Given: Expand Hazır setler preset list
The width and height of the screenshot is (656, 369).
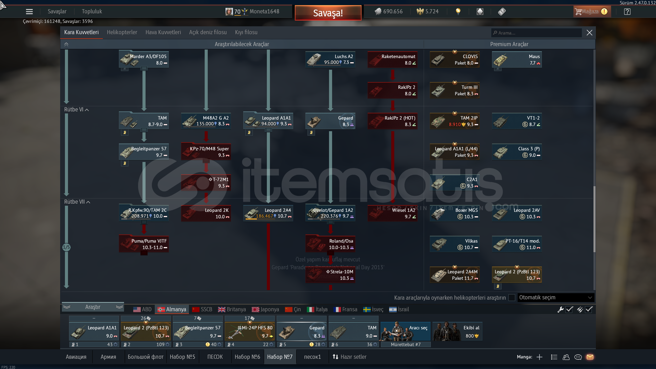Looking at the screenshot, I should [x=350, y=357].
